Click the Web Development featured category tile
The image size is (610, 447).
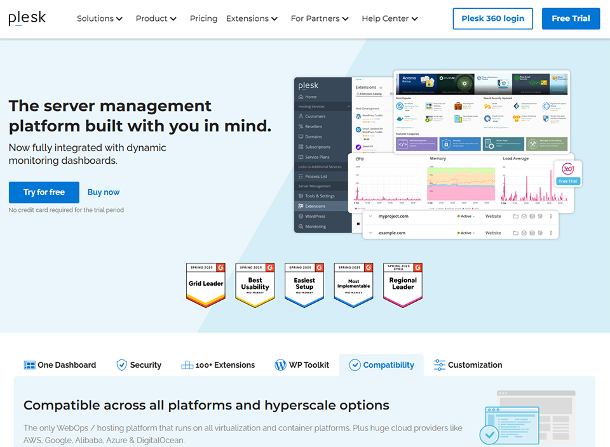[x=417, y=144]
